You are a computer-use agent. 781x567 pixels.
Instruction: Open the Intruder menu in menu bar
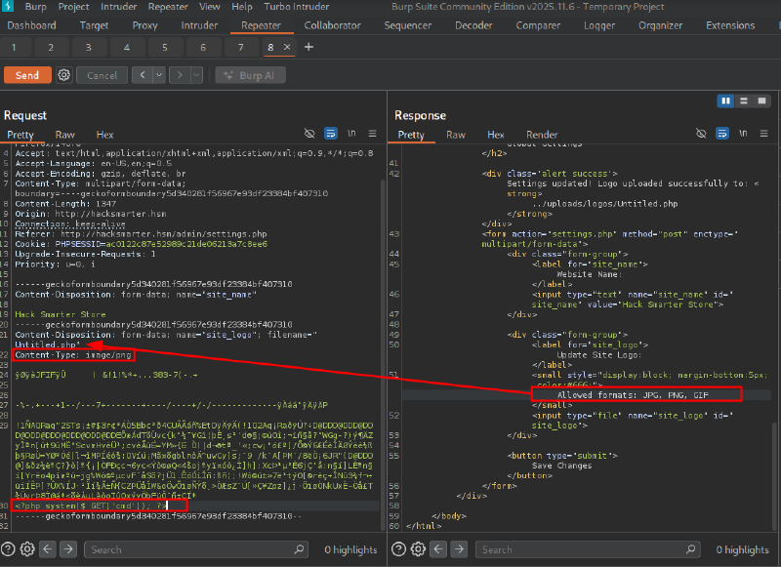tap(118, 7)
